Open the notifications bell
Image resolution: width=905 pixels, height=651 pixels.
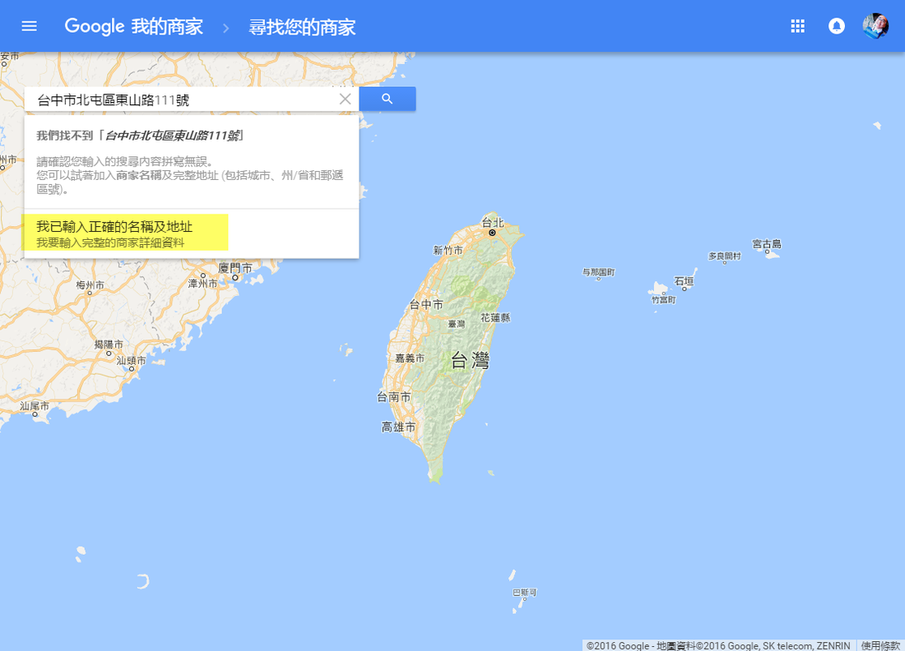point(837,26)
